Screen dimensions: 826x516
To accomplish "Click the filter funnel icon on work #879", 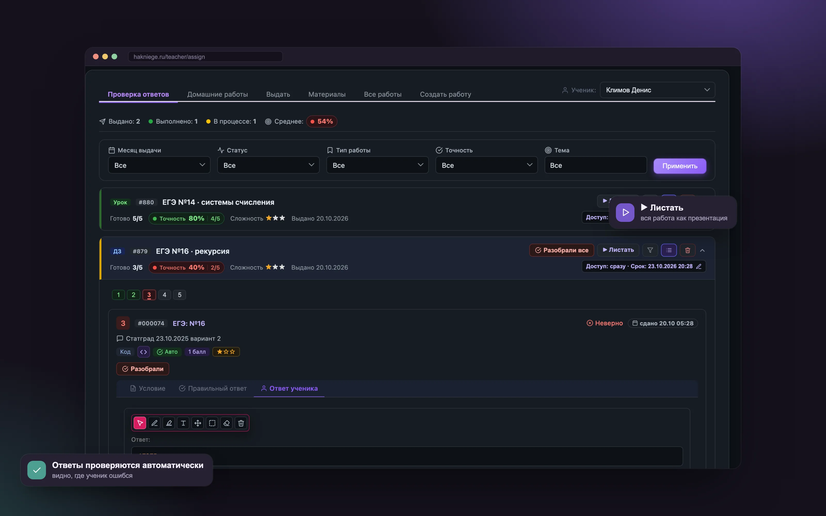I will point(650,250).
